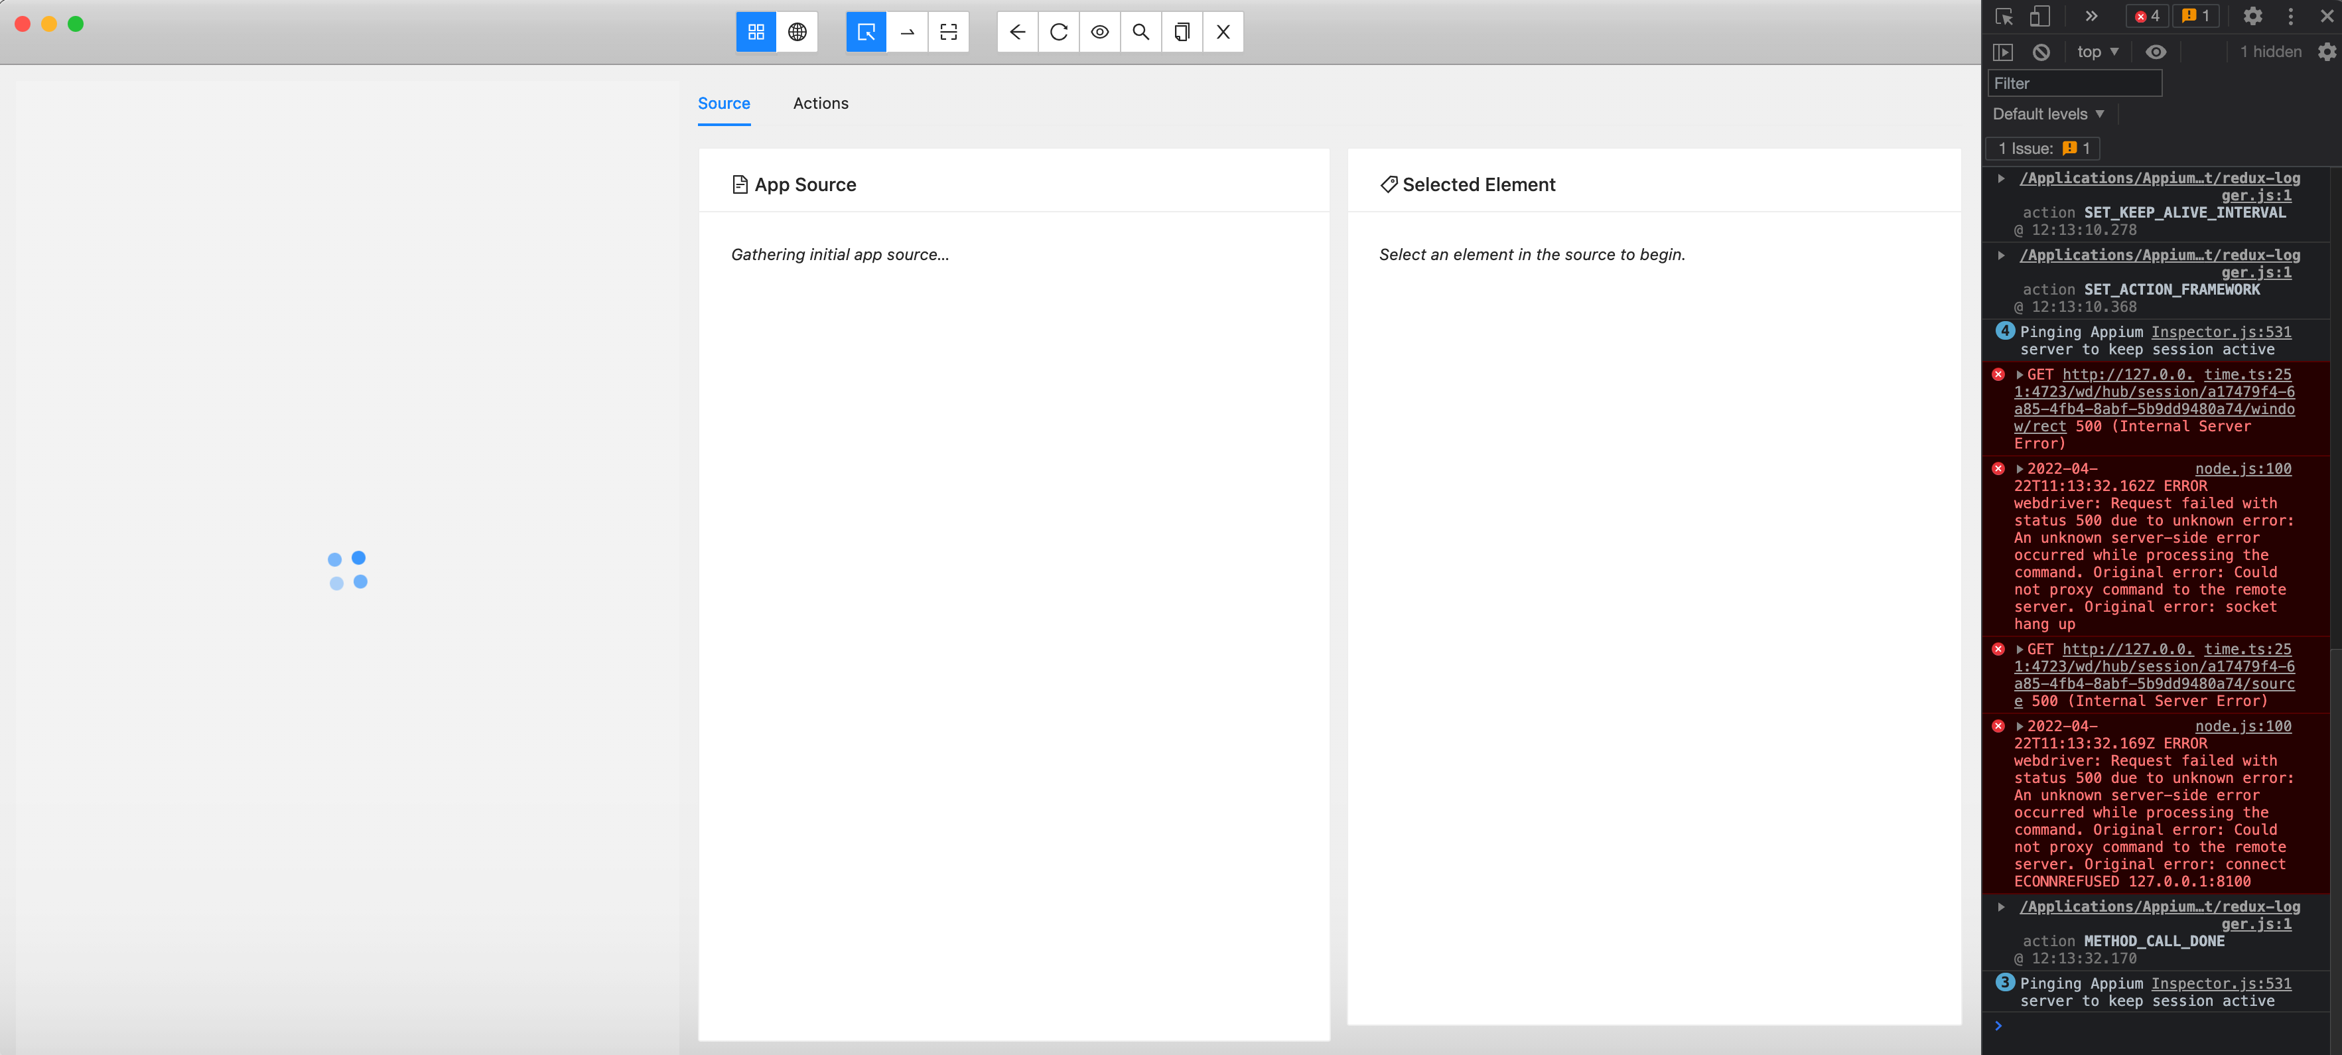
Task: Open the top context dropdown
Action: click(x=2097, y=53)
